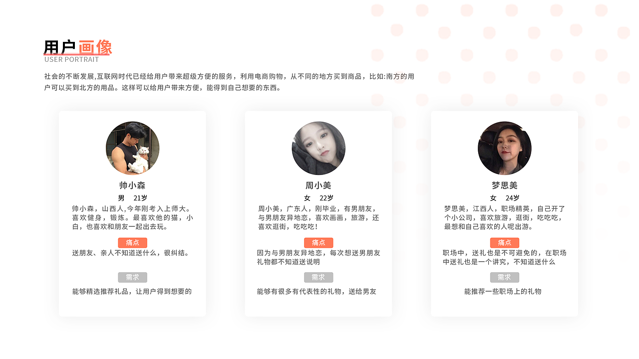Click 周小美's circular avatar photo

click(x=319, y=148)
